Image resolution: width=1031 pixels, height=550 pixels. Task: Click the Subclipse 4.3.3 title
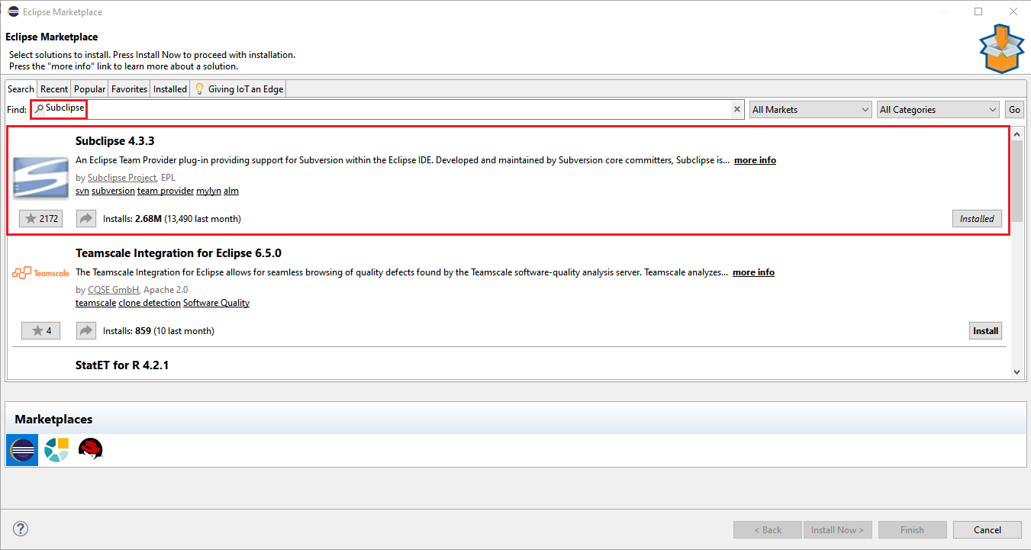(115, 141)
